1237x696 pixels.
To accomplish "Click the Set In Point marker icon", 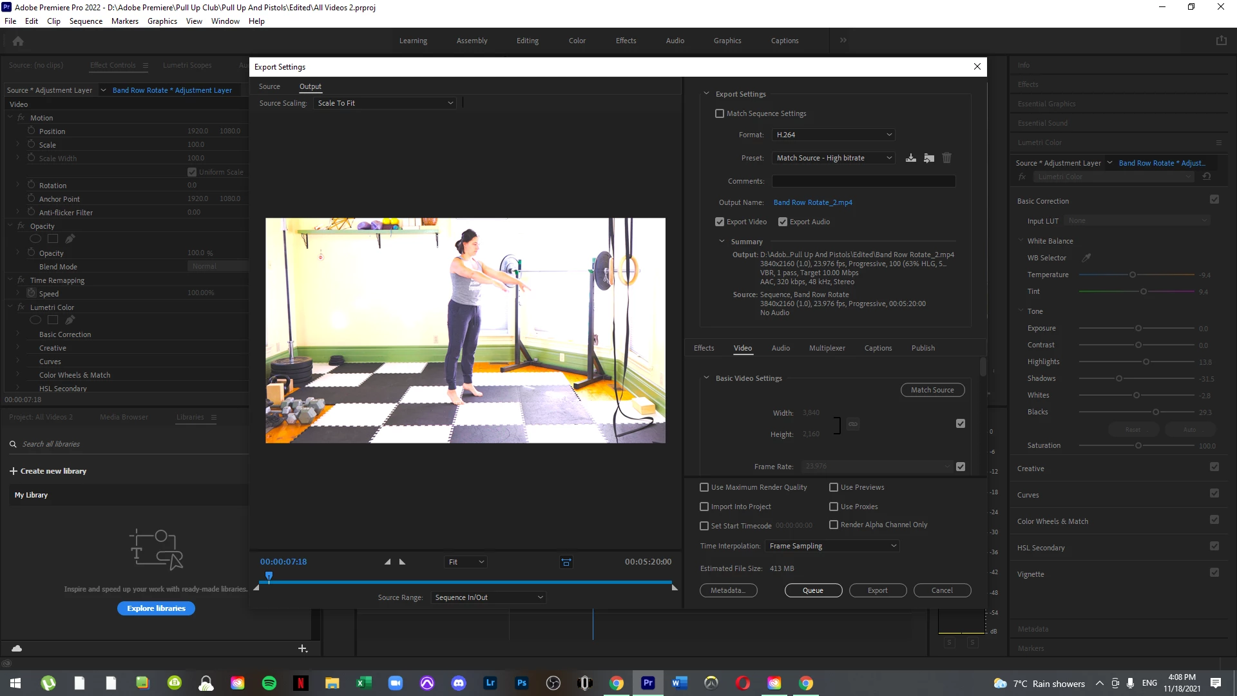I will [x=387, y=562].
